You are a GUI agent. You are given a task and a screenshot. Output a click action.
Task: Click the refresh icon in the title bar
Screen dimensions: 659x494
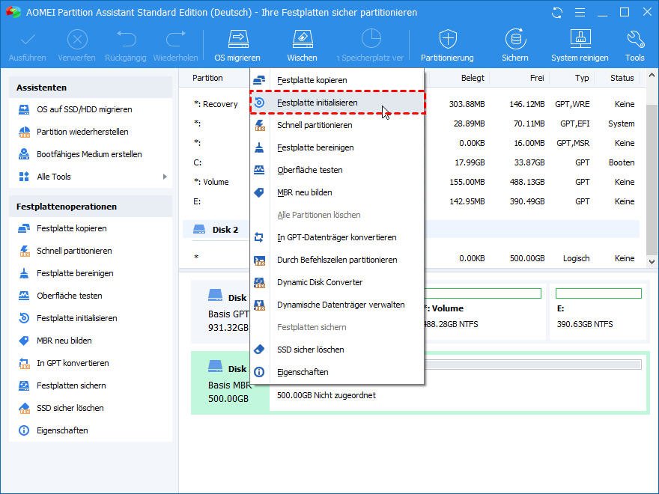point(557,13)
